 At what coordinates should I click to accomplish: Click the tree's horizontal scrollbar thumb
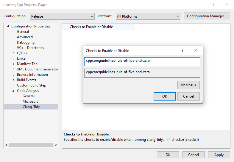pos(31,145)
